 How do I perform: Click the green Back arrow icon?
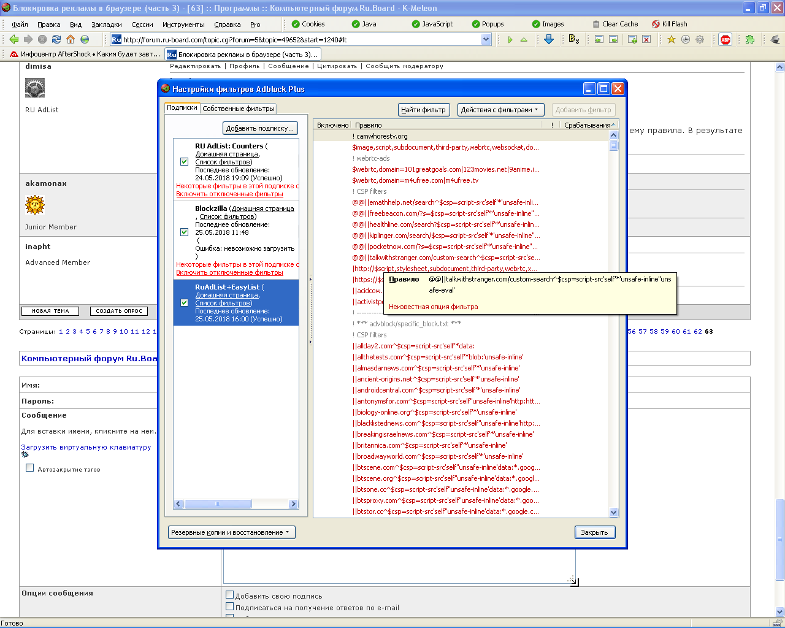tap(14, 39)
